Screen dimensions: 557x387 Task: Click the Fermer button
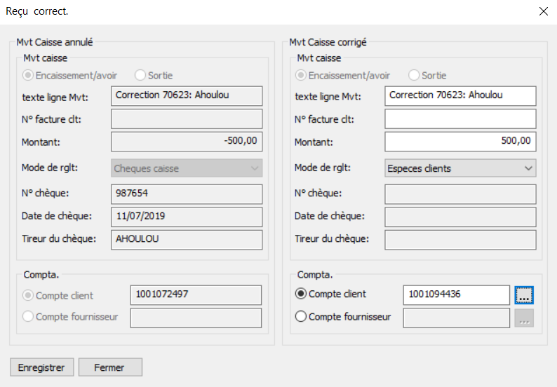[110, 367]
